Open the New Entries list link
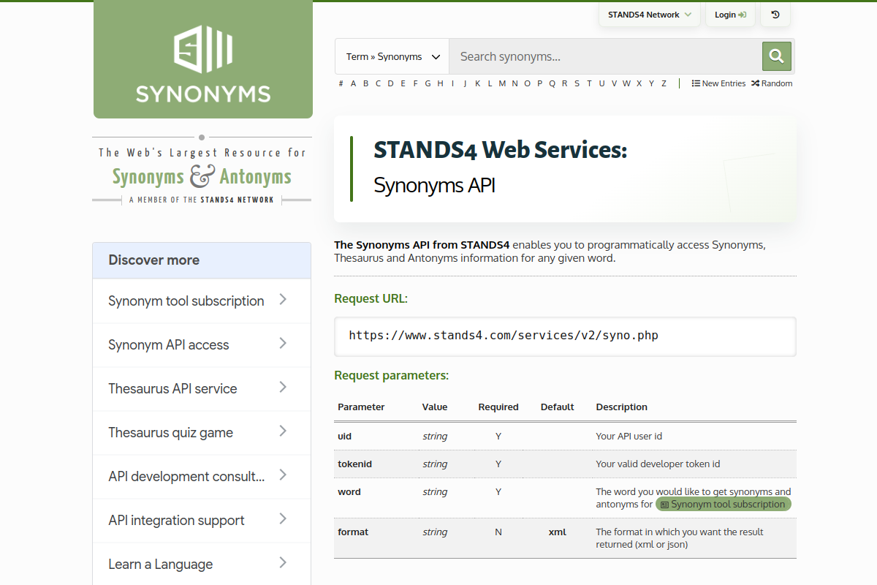Viewport: 877px width, 585px height. (x=718, y=83)
